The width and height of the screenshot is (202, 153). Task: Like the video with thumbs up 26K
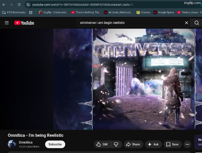102,144
